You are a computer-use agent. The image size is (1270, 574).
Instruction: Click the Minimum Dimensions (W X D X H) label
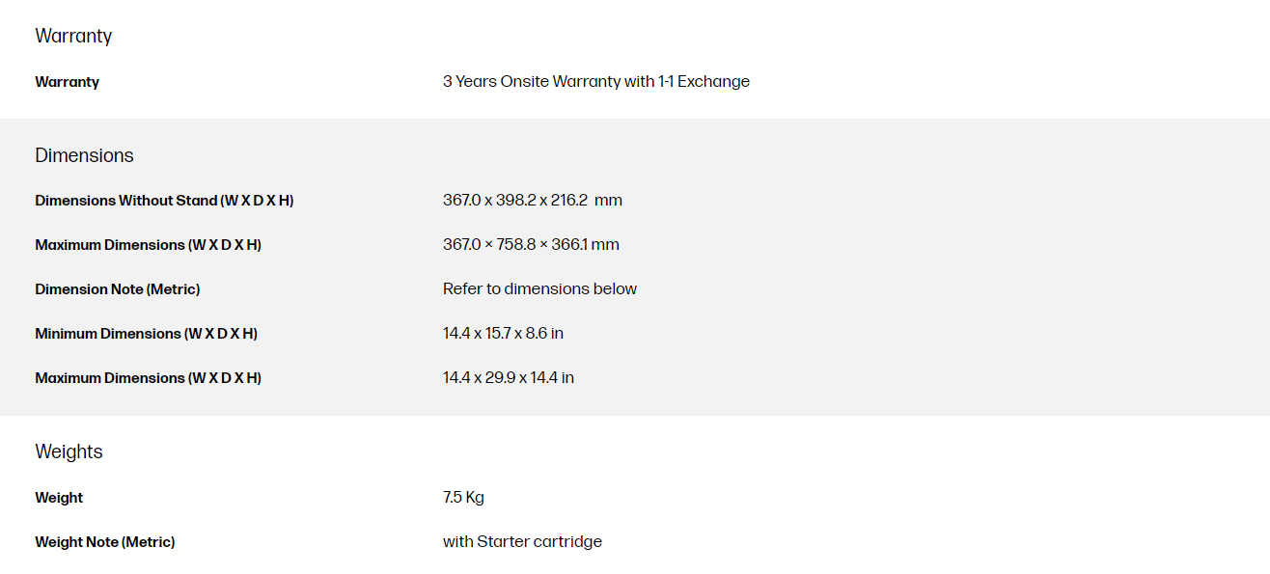click(146, 334)
